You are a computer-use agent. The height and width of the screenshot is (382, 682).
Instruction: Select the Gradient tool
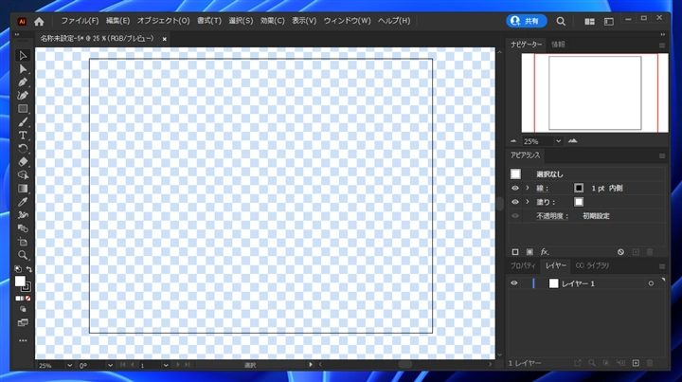coord(23,189)
